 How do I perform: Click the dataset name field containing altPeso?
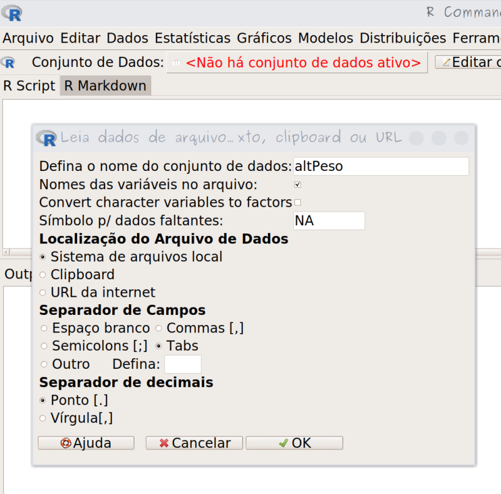click(381, 167)
